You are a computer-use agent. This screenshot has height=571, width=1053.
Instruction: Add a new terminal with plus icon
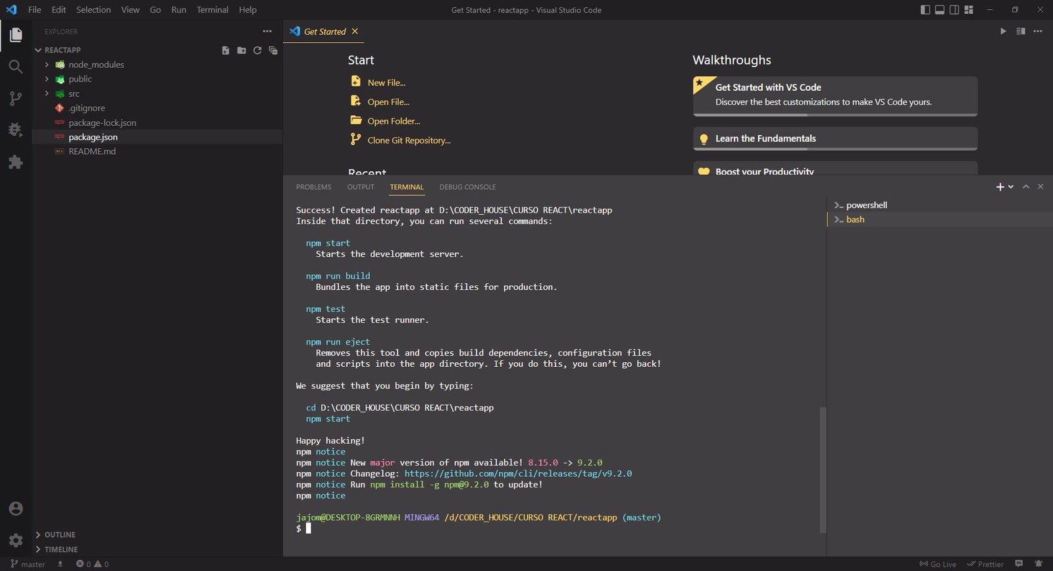(x=1000, y=187)
